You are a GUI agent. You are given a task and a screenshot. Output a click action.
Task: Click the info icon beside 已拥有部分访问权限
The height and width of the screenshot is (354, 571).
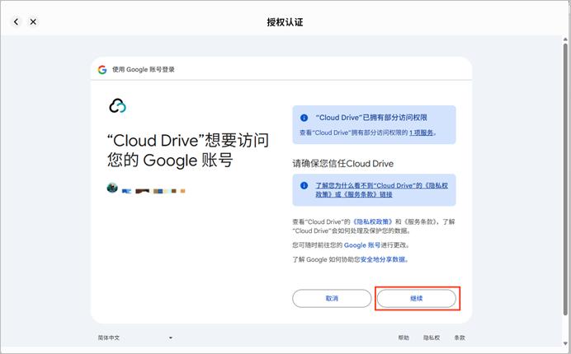[x=304, y=118]
